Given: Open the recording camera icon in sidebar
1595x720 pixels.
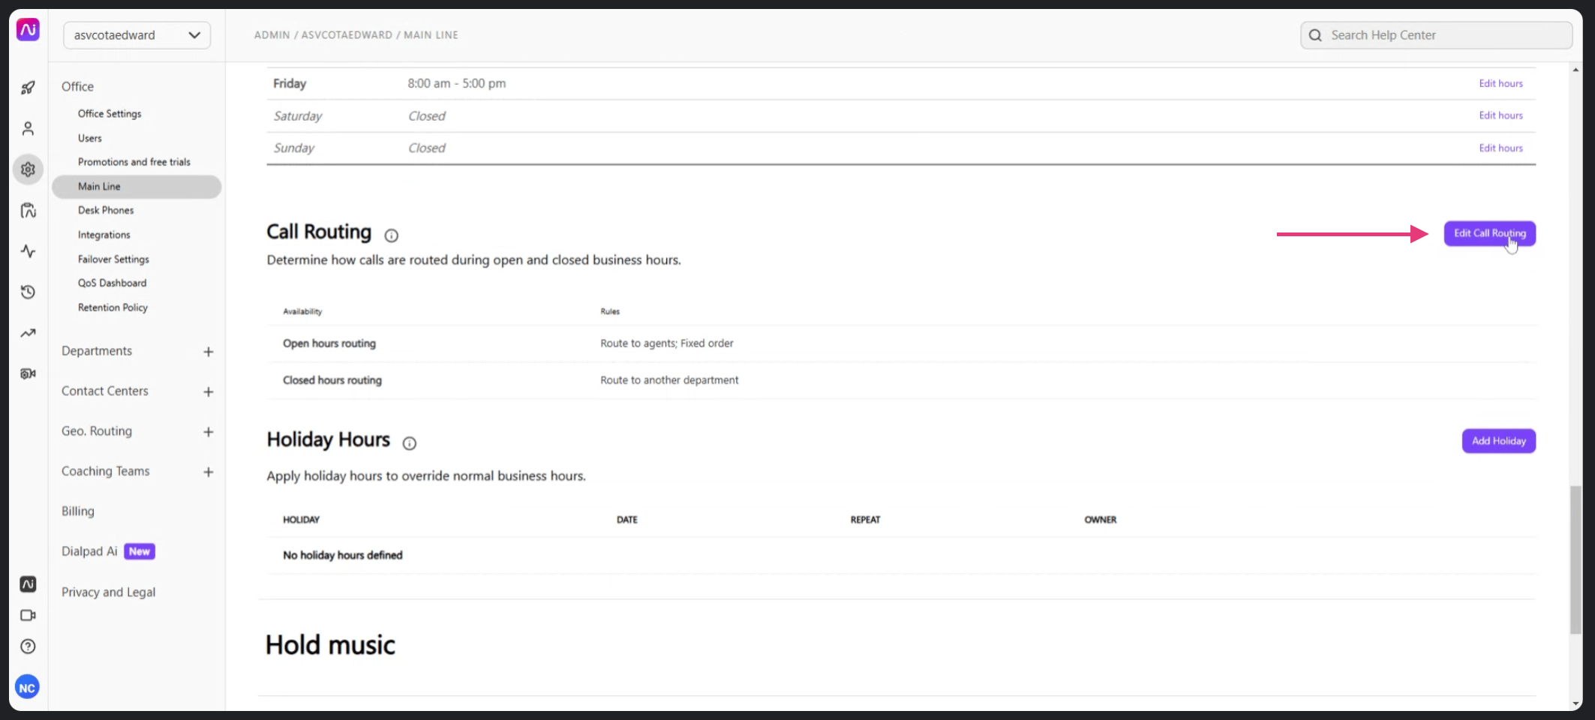Looking at the screenshot, I should pyautogui.click(x=28, y=373).
